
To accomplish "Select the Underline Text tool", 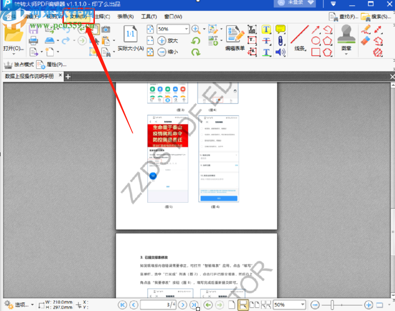I will (266, 52).
